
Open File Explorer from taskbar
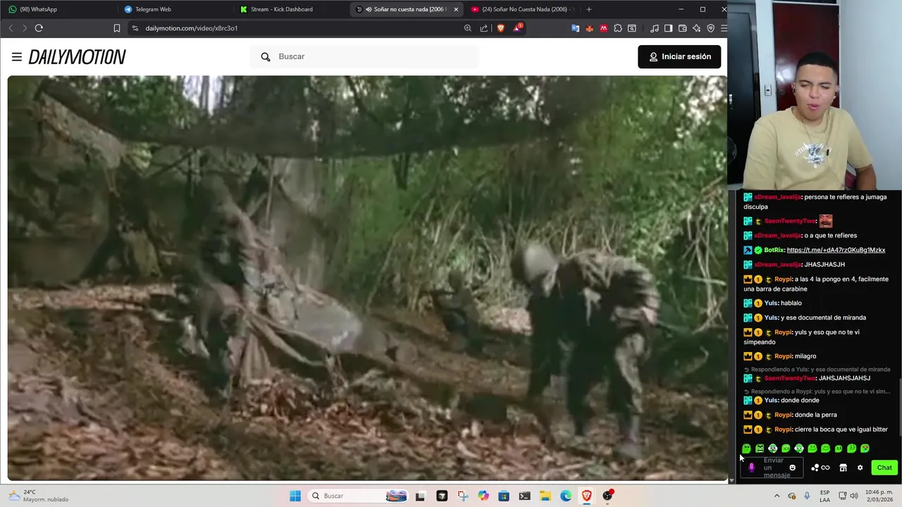[545, 496]
